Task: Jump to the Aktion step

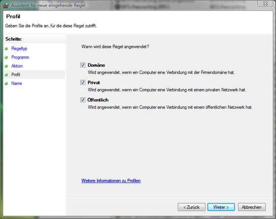Action: 17,66
